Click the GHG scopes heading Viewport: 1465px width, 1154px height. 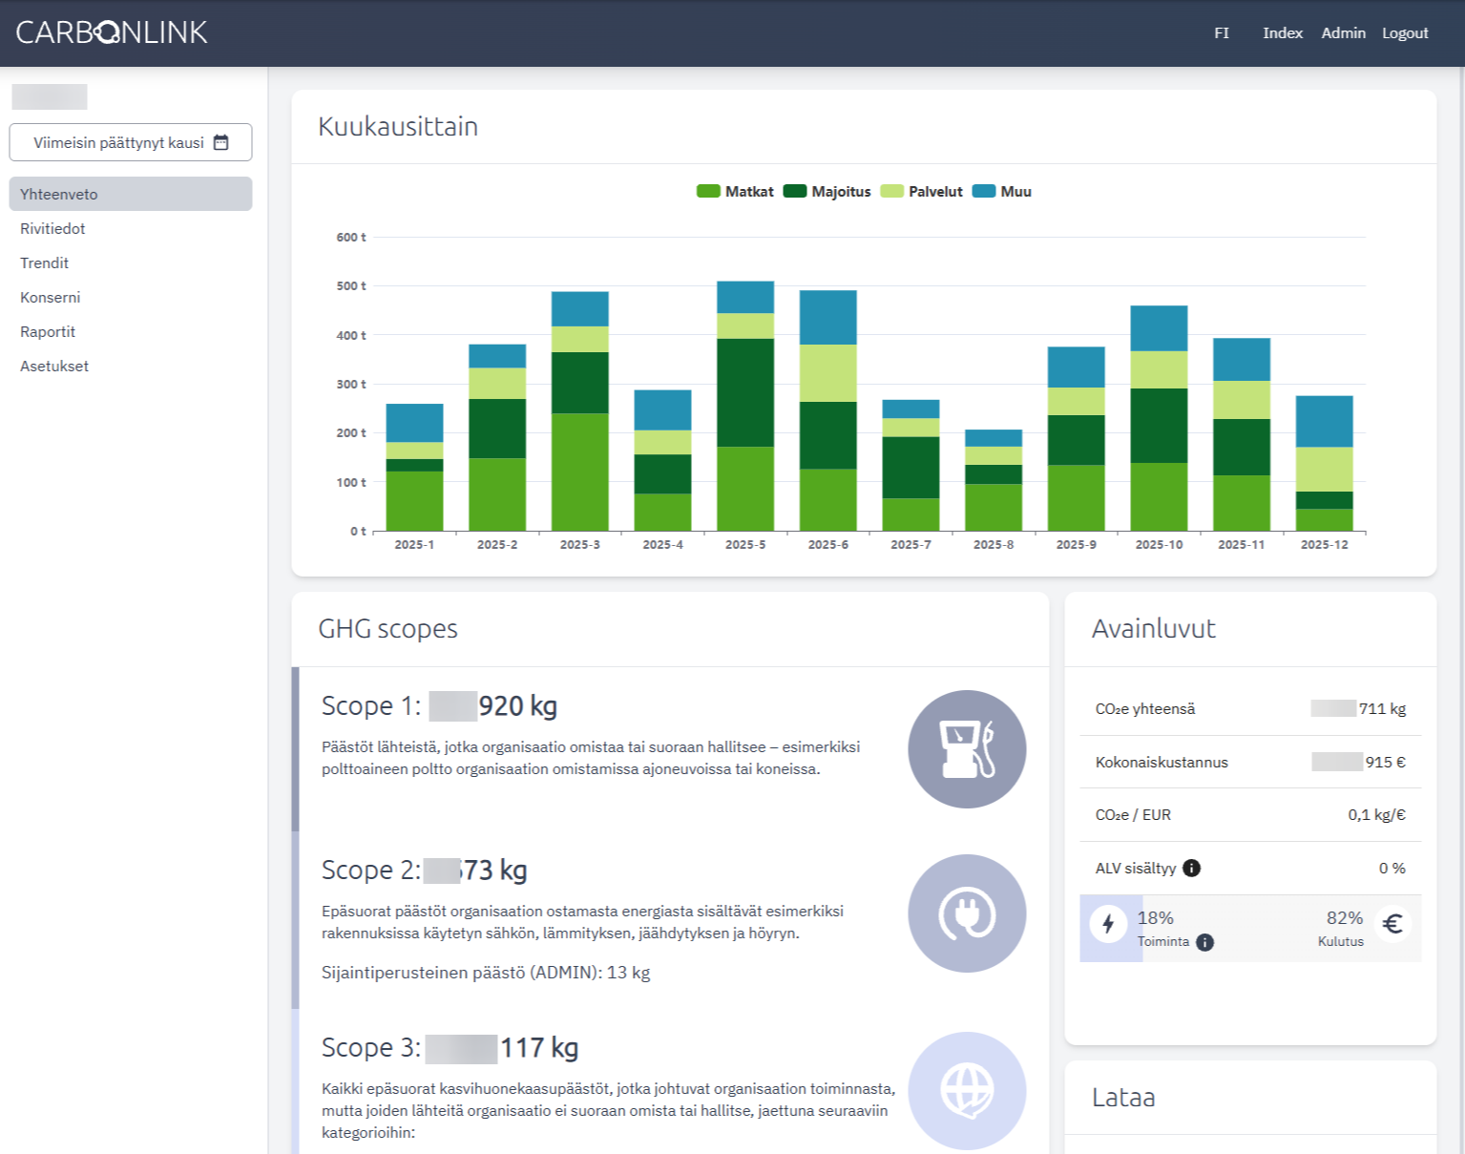[x=387, y=629]
